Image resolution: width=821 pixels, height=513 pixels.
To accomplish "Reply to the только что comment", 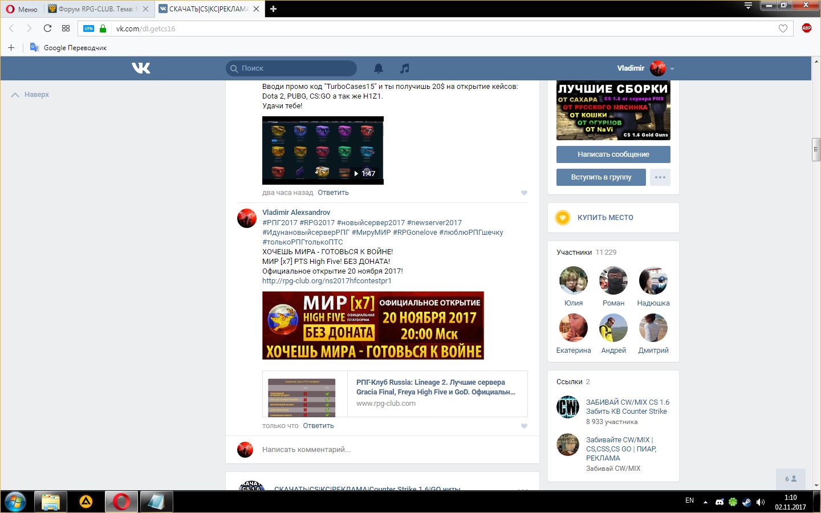I will tap(318, 426).
